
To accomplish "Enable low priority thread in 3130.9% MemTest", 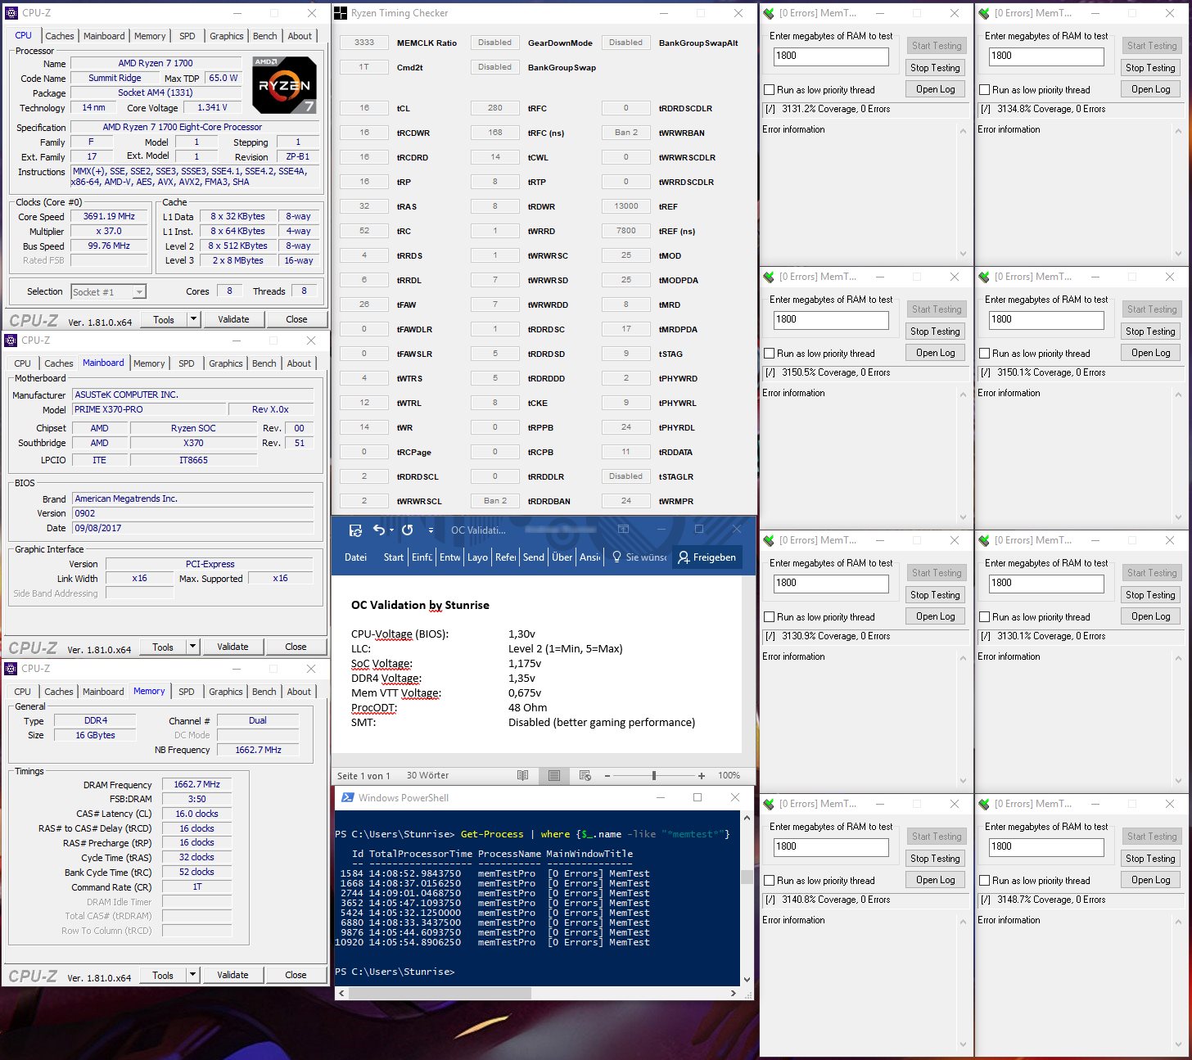I will coord(769,617).
